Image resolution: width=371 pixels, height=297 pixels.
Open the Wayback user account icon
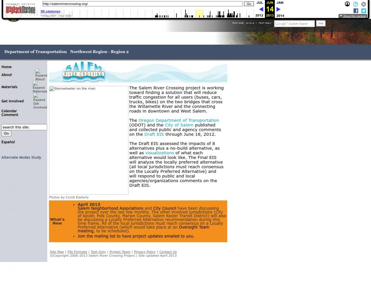[x=347, y=4]
